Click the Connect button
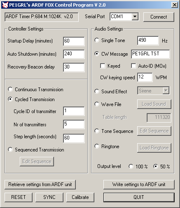Viewport: 180px width, 208px height. (159, 17)
